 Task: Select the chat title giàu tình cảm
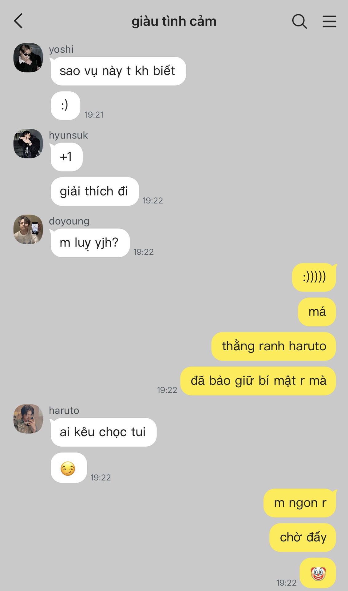pyautogui.click(x=174, y=21)
